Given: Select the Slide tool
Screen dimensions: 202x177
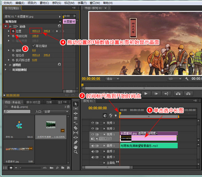Looking at the screenshot, I should (x=76, y=137).
